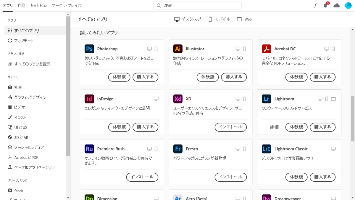Image resolution: width=355 pixels, height=200 pixels.
Task: Click the sidebar vertical scrollbar thumb
Action: [x=68, y=86]
